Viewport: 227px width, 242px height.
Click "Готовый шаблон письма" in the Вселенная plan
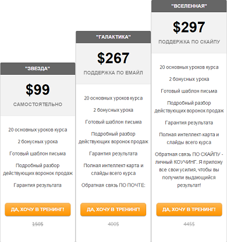[189, 91]
